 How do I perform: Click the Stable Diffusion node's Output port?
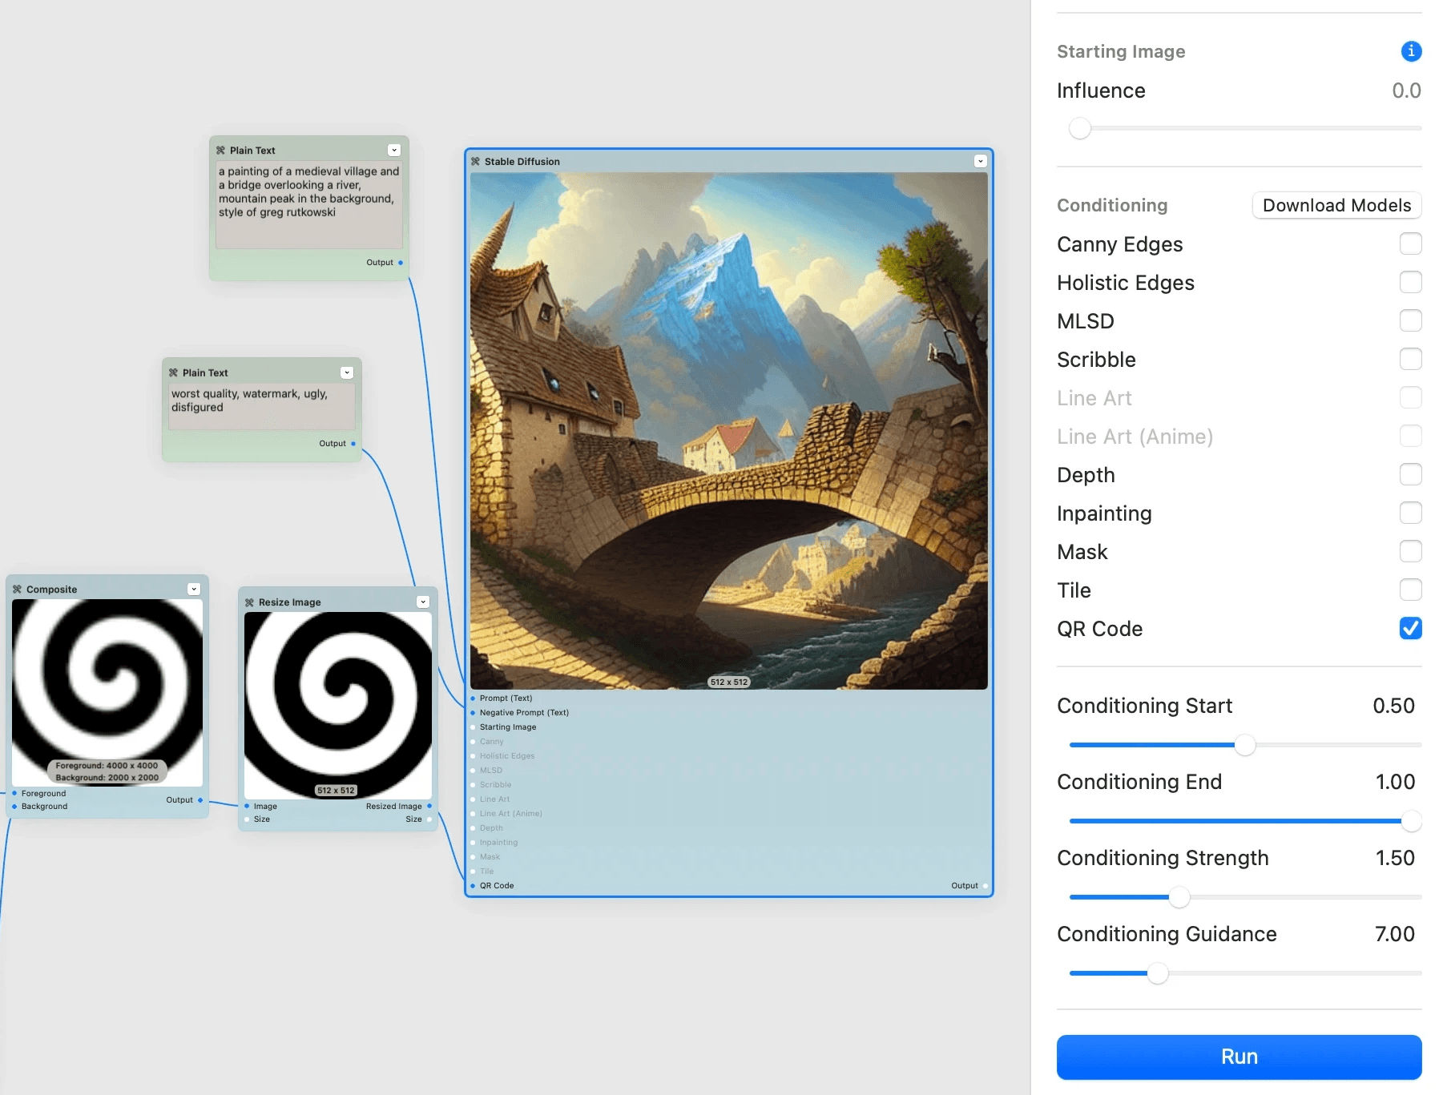(x=985, y=886)
